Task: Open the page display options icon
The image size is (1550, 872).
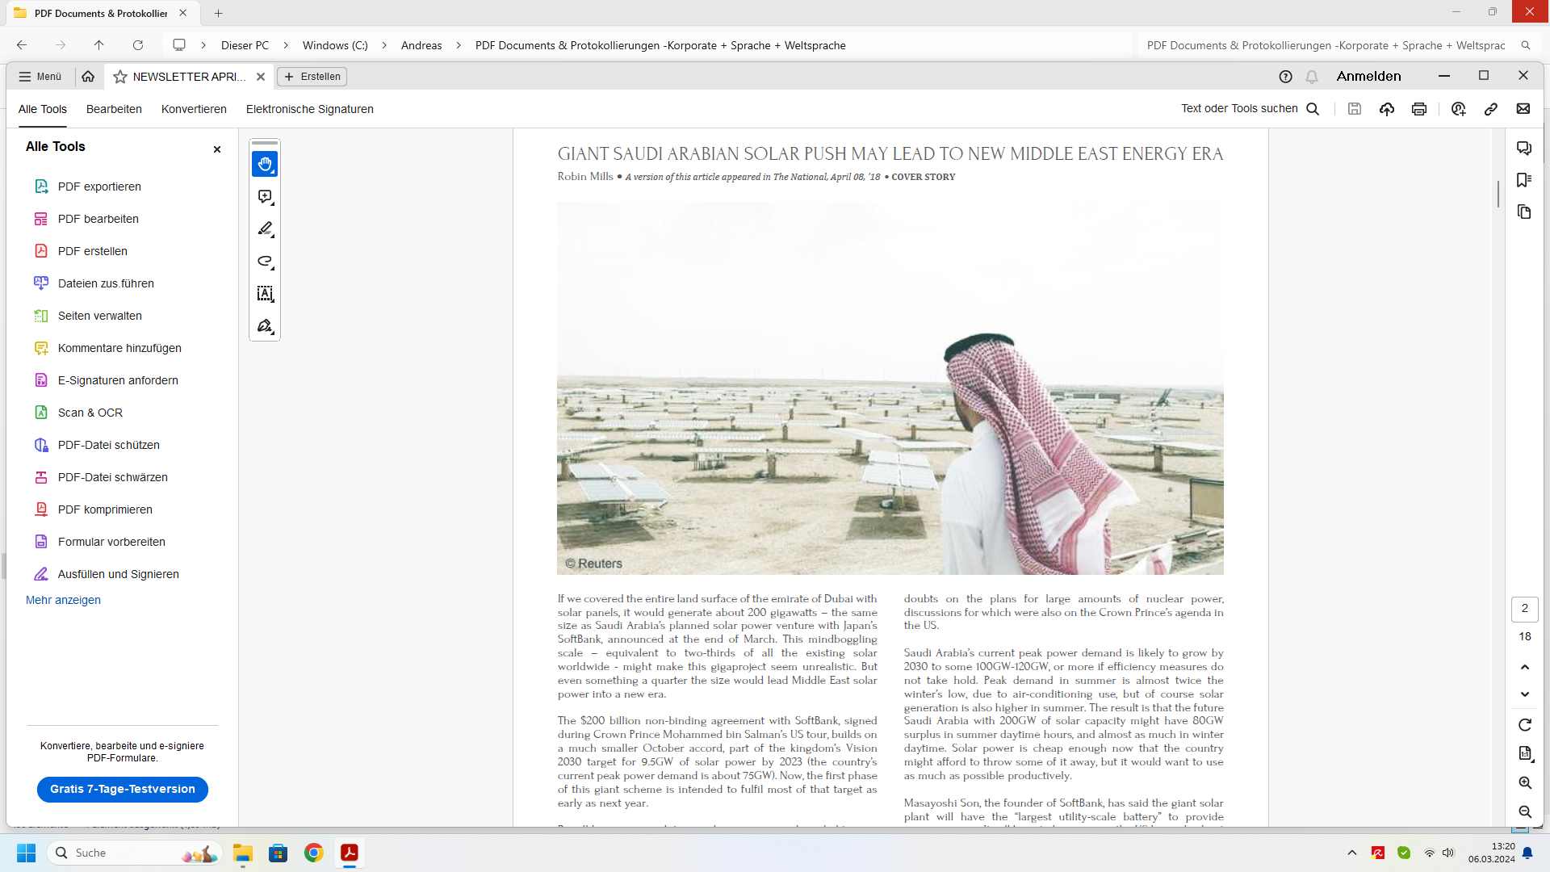Action: [1525, 754]
